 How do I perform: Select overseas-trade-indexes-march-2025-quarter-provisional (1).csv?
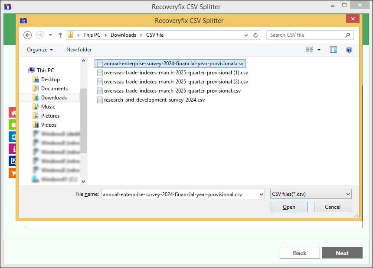tap(173, 73)
